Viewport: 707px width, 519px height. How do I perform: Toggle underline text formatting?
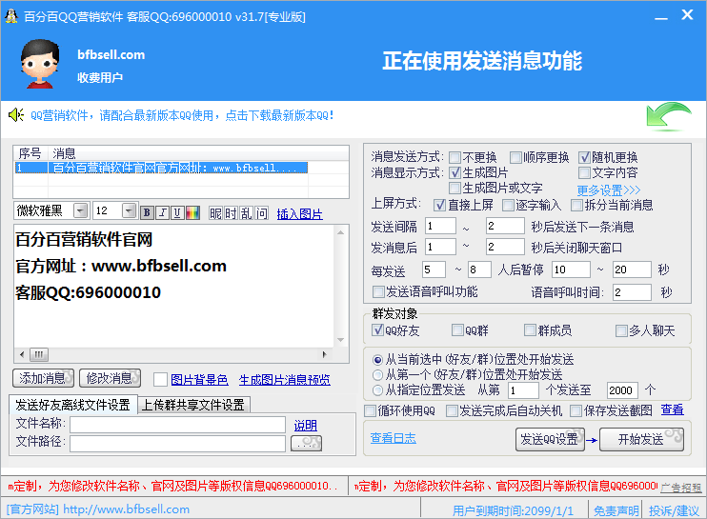[177, 212]
